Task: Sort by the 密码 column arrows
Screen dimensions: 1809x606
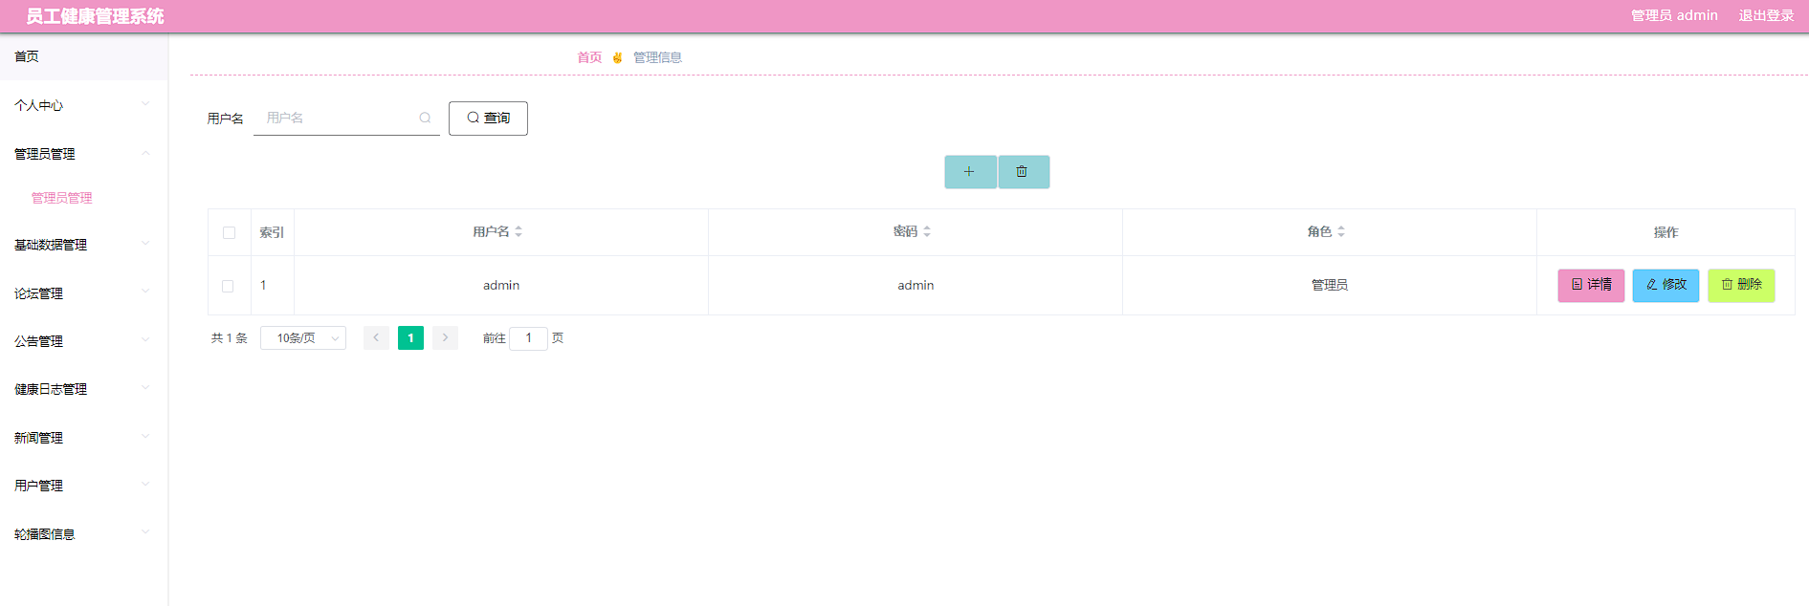Action: (927, 232)
